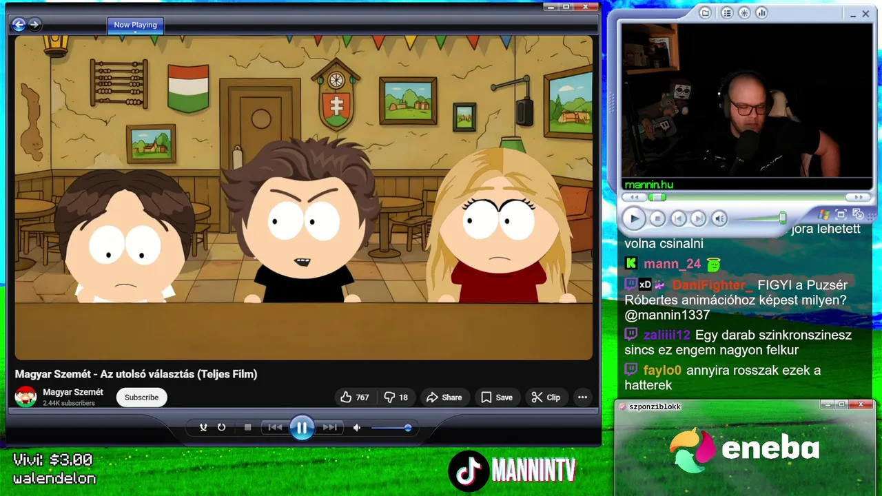882x496 pixels.
Task: Click the Twitch badge beside faylo0
Action: pyautogui.click(x=631, y=370)
